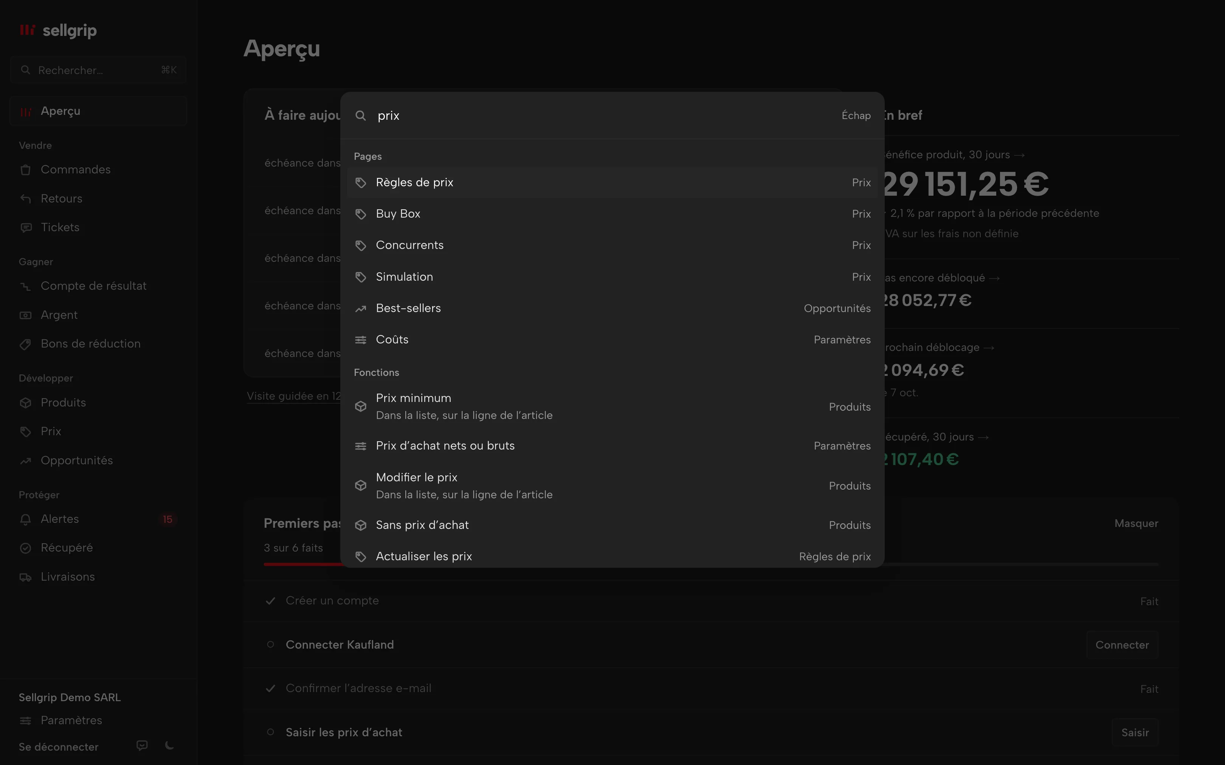Viewport: 1225px width, 765px height.
Task: Click the sidebar Rechercher search box
Action: 98,70
